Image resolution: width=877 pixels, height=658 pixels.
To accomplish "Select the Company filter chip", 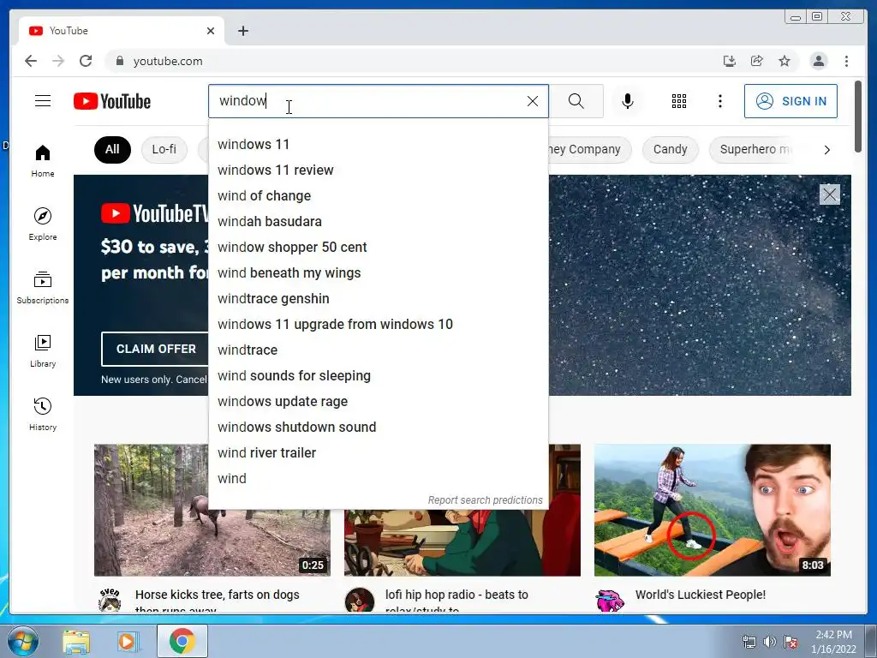I will pos(590,149).
